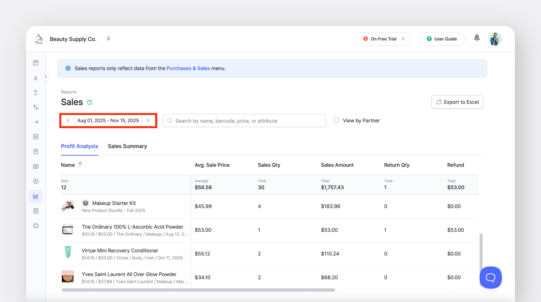Select the highlighted bar chart Reports icon
Viewport: 541px width, 302px height.
point(36,196)
